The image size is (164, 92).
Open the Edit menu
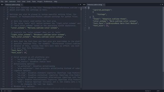tap(6, 2)
